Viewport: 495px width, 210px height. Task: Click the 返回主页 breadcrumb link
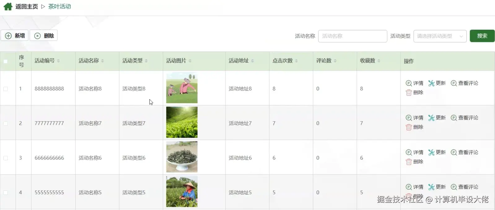coord(27,6)
